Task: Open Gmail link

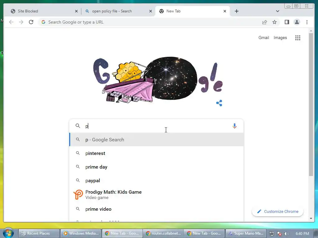Action: [x=263, y=37]
